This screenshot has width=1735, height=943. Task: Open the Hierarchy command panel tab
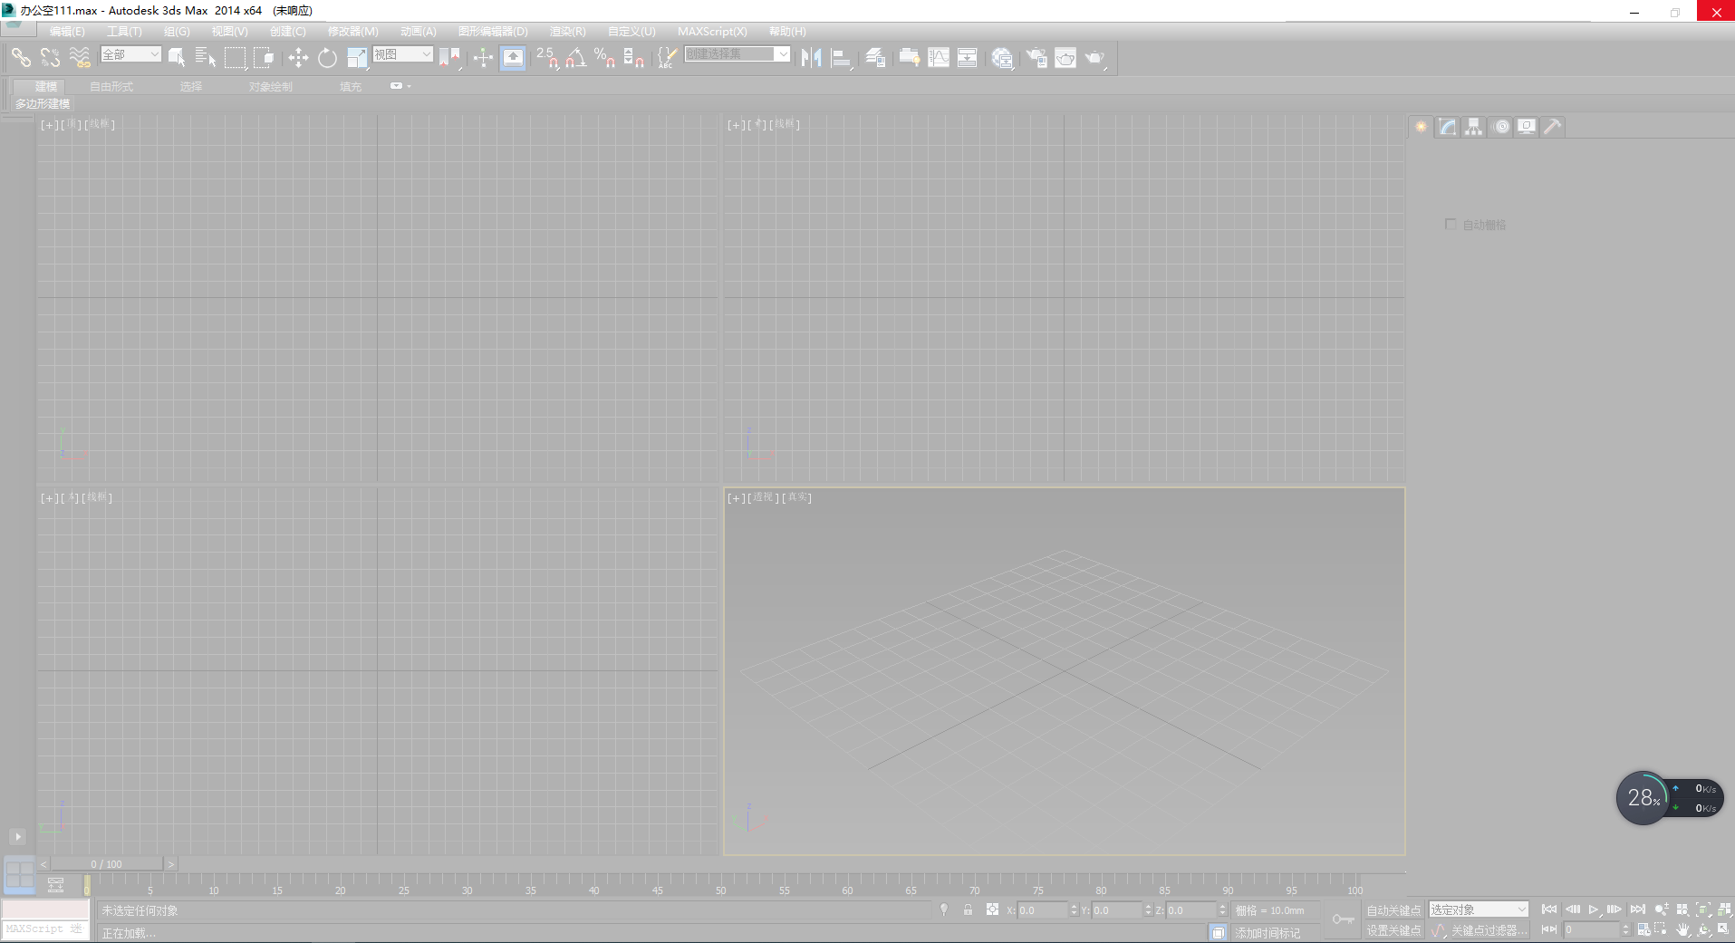coord(1474,127)
